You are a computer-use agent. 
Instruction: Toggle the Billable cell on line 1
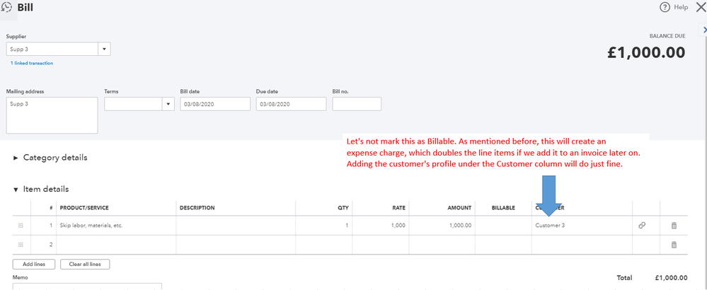pyautogui.click(x=502, y=225)
